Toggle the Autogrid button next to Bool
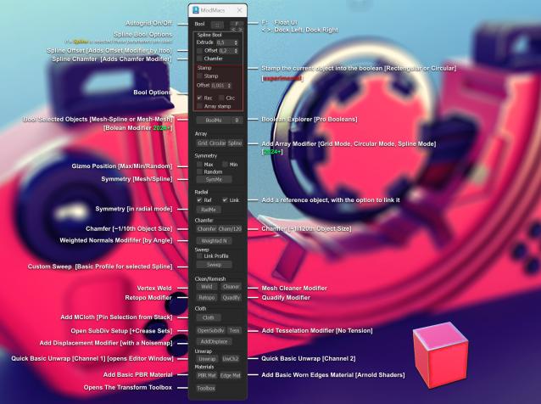The width and height of the screenshot is (541, 404). point(217,25)
